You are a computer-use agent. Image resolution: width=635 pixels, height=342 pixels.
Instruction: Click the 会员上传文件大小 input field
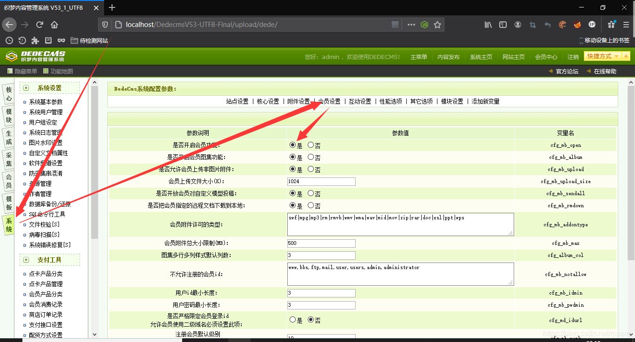[x=321, y=181]
